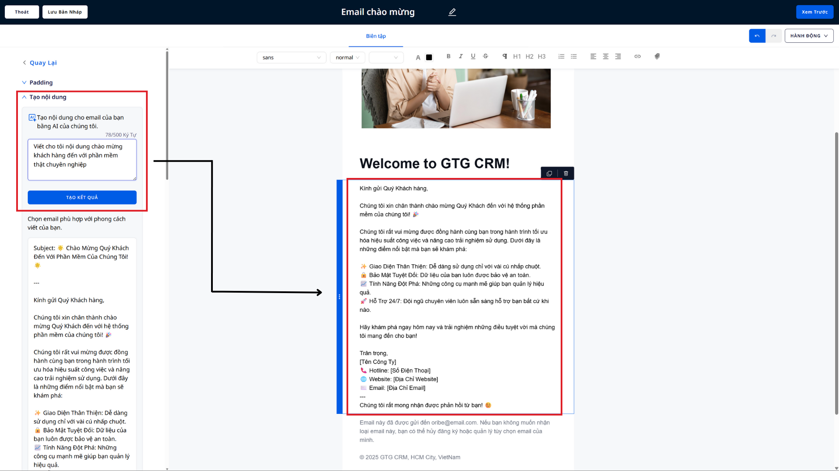Image resolution: width=839 pixels, height=471 pixels.
Task: Switch to the Biên tập tab
Action: (x=376, y=36)
